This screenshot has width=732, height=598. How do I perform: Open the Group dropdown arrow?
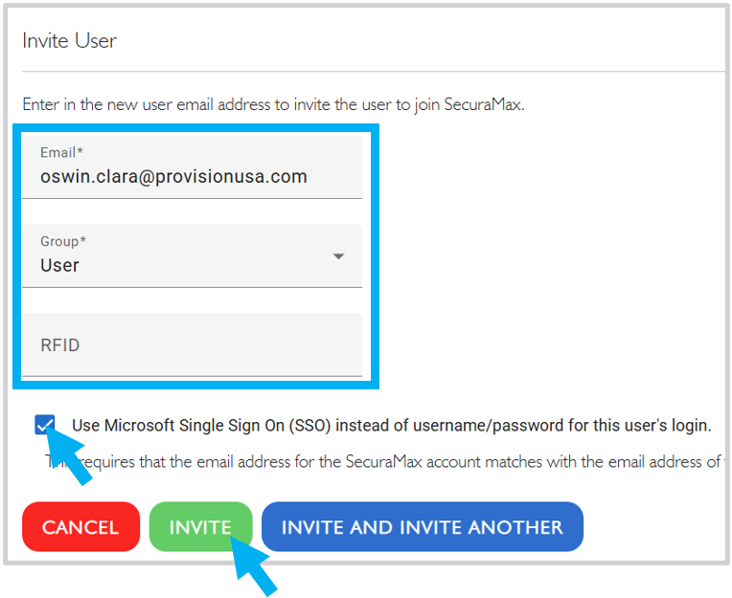tap(338, 256)
